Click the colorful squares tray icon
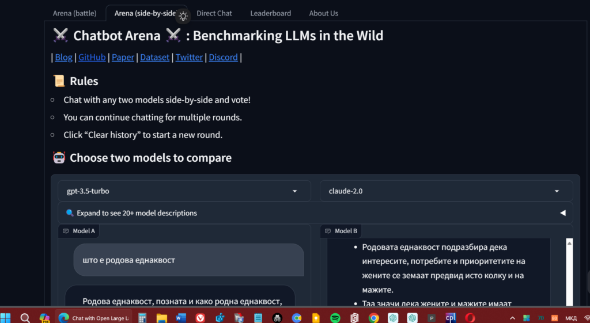Image resolution: width=590 pixels, height=323 pixels. [527, 318]
